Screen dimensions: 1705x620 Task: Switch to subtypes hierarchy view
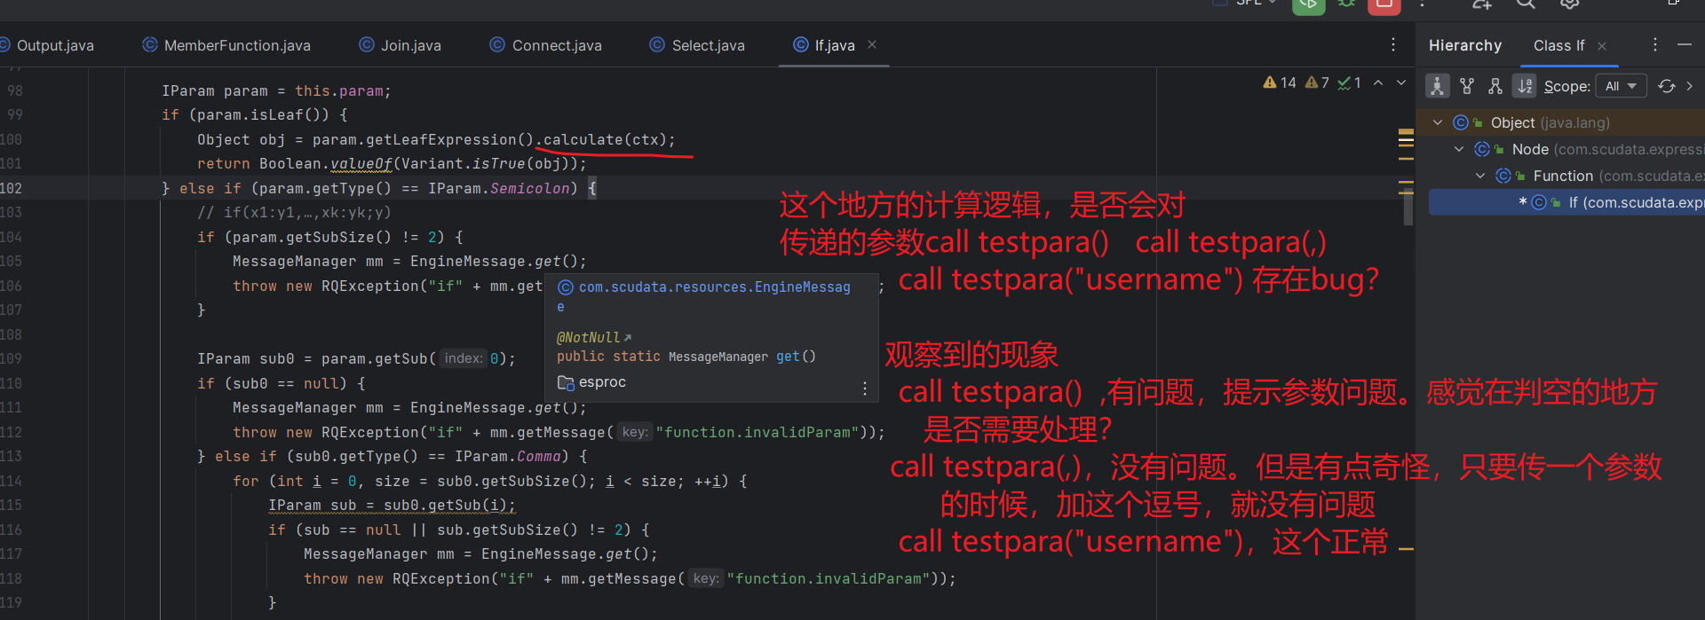click(1495, 86)
